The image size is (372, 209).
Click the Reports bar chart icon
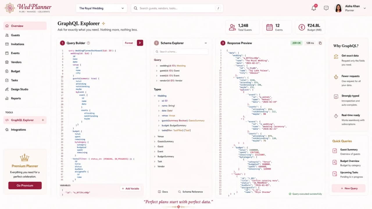[x=7, y=98]
